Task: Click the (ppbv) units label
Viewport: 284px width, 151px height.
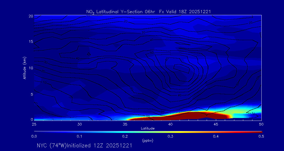Action: click(148, 141)
